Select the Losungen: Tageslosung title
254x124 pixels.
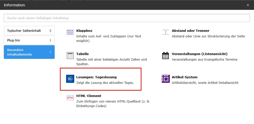pyautogui.click(x=96, y=77)
